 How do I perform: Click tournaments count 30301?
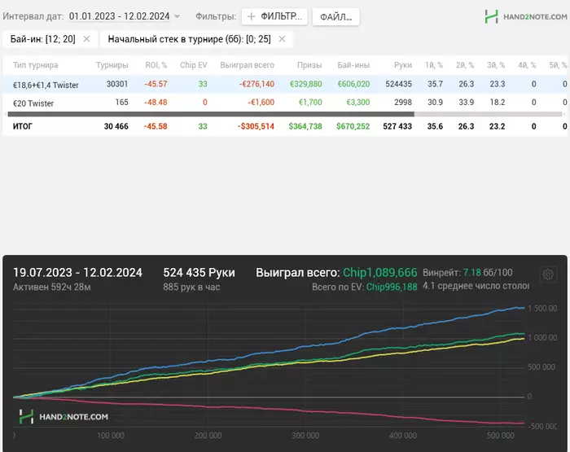click(117, 84)
